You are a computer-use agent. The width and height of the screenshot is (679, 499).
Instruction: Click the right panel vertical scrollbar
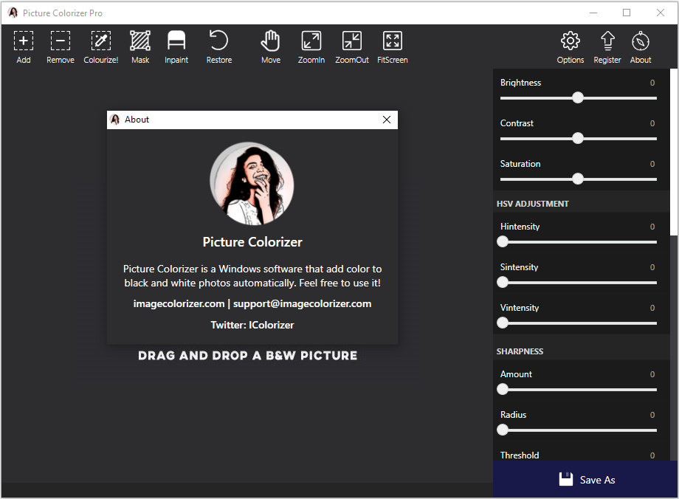[x=673, y=152]
